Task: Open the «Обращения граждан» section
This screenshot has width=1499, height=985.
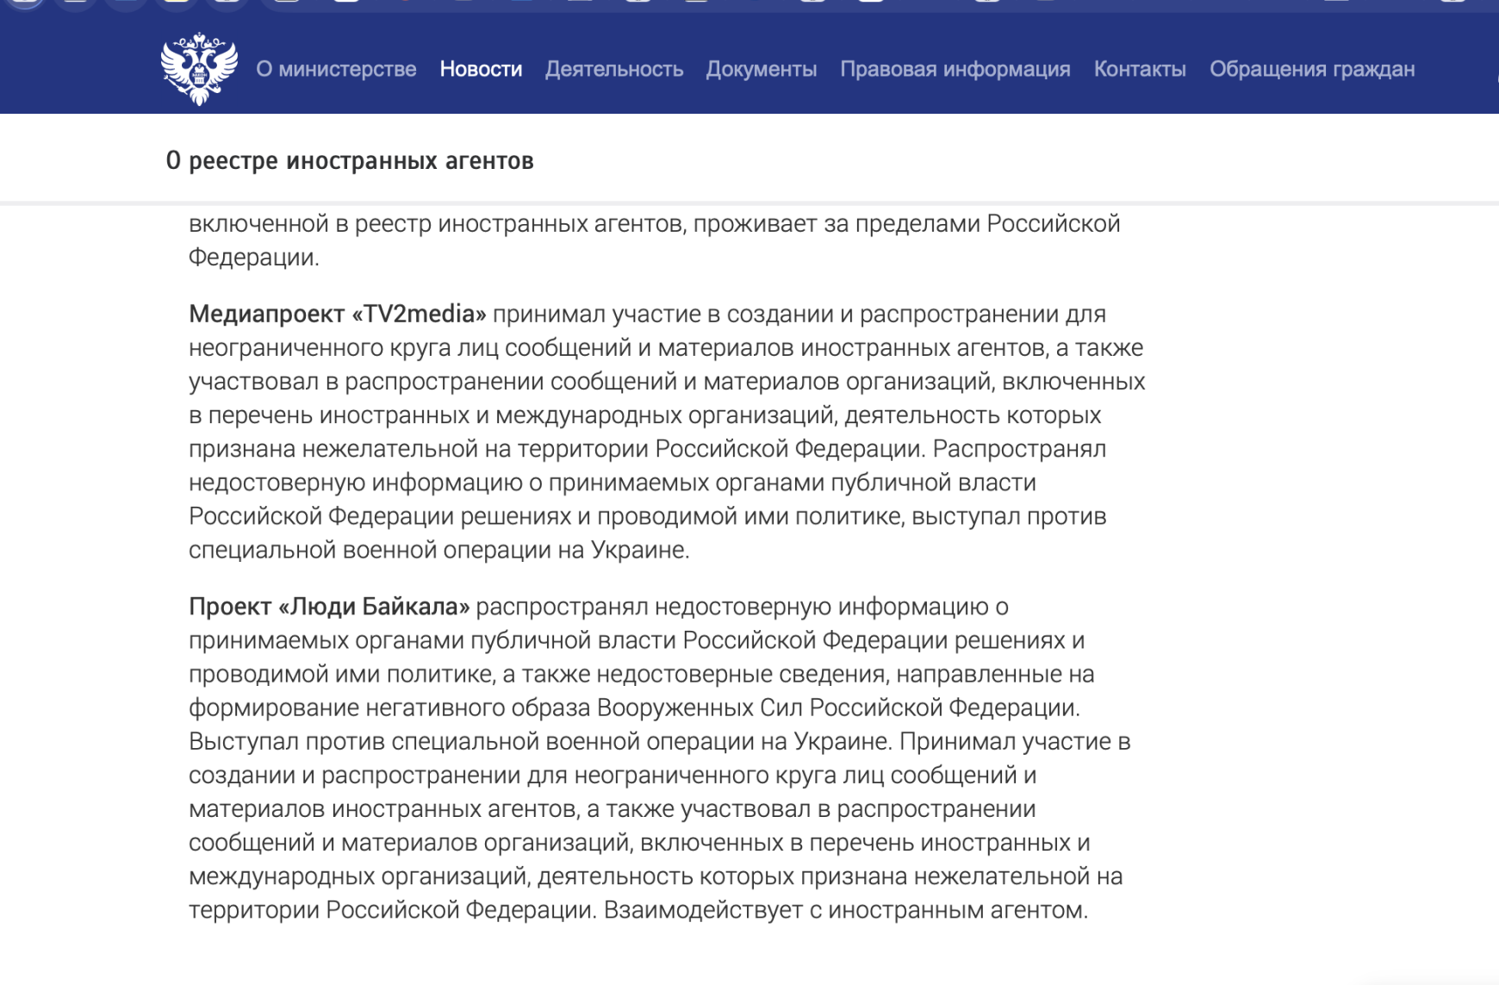Action: pyautogui.click(x=1311, y=69)
